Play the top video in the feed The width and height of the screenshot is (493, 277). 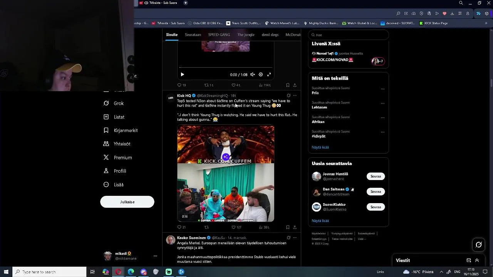182,75
